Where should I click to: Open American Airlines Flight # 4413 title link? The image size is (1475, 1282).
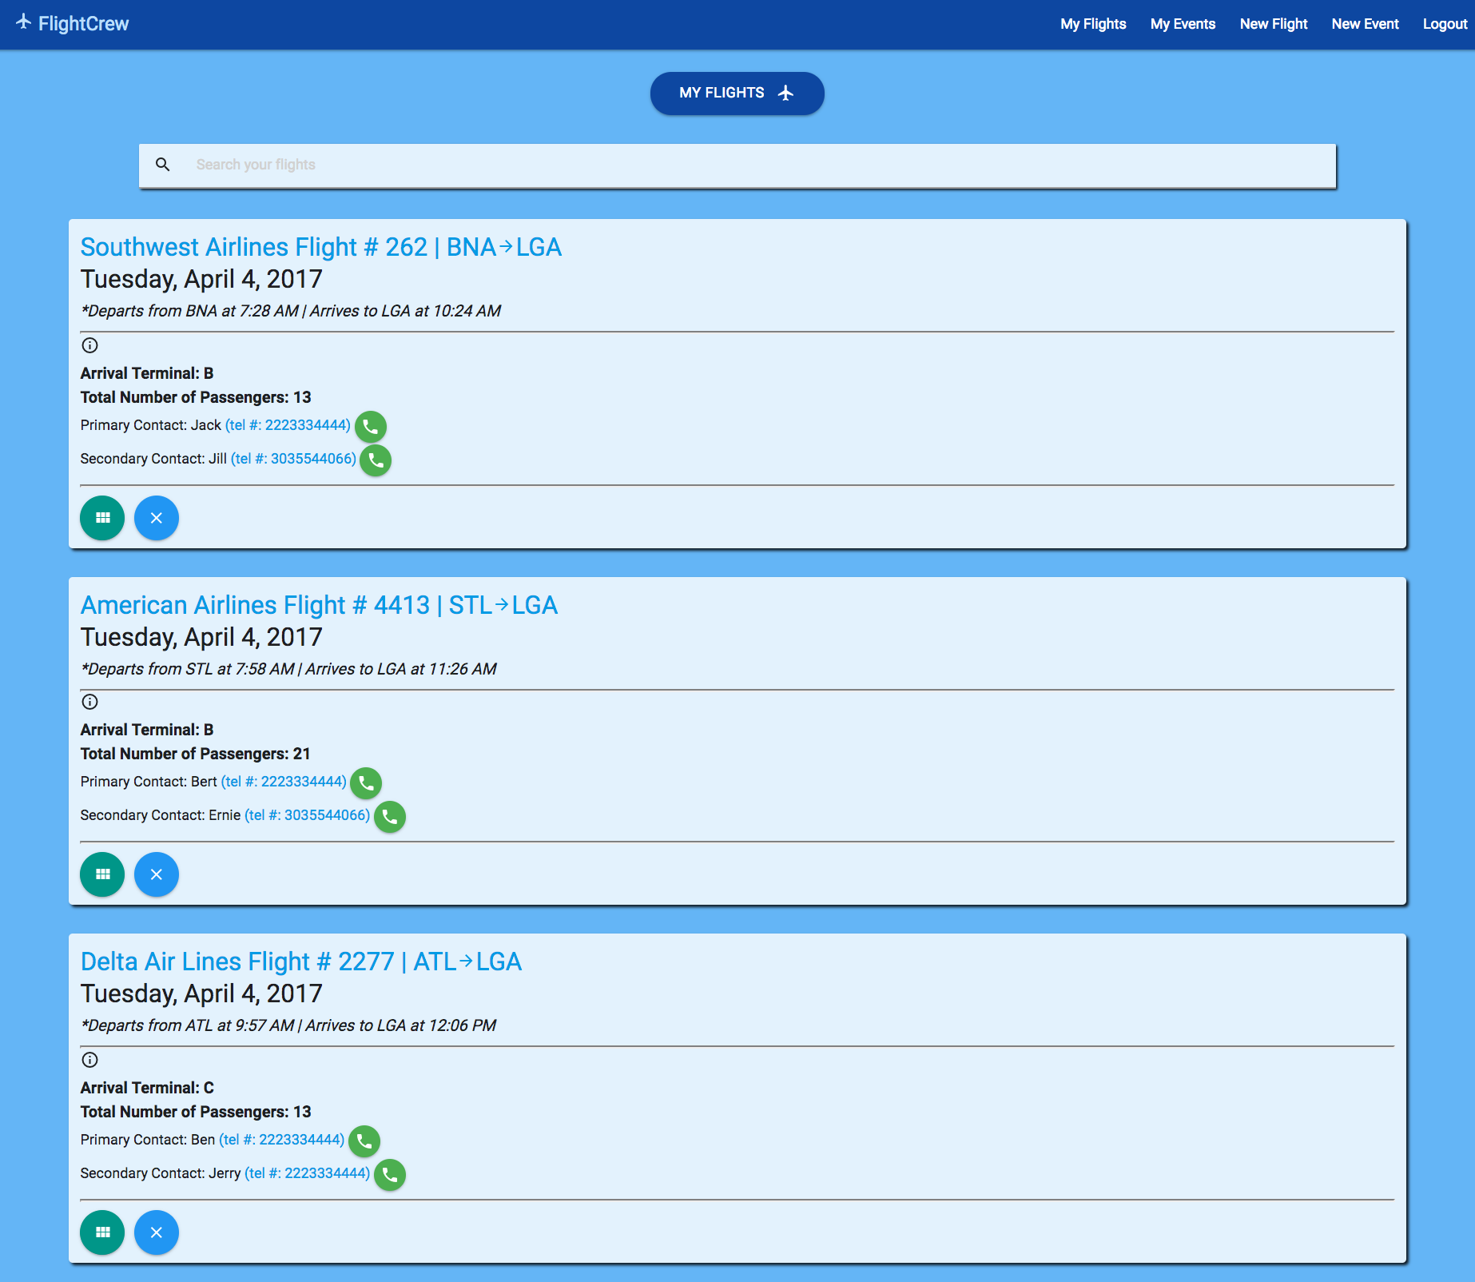coord(319,605)
